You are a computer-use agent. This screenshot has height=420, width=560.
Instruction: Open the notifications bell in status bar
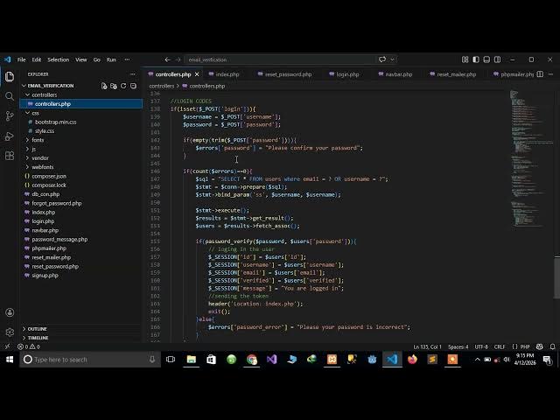click(552, 346)
